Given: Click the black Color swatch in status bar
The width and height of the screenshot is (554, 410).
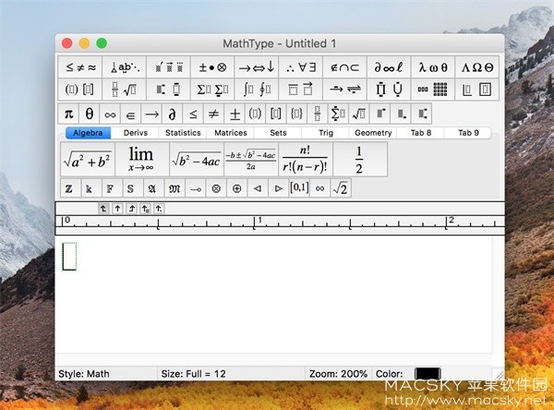Looking at the screenshot, I should [x=428, y=374].
